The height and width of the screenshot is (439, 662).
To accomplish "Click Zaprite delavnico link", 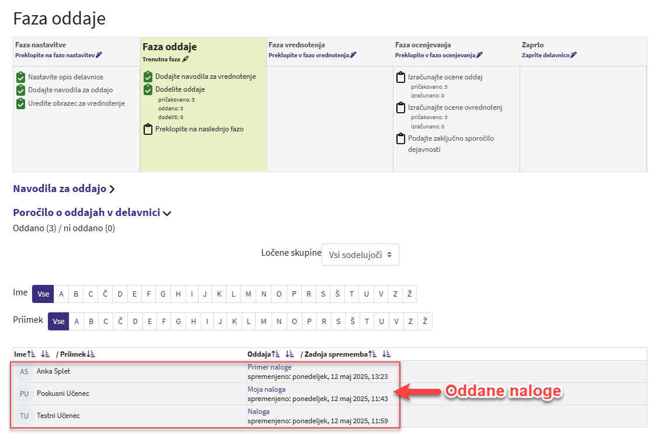I will click(546, 55).
